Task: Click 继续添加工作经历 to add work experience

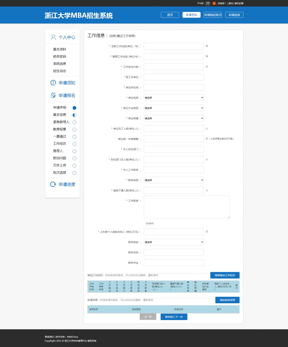Action: pos(225,275)
